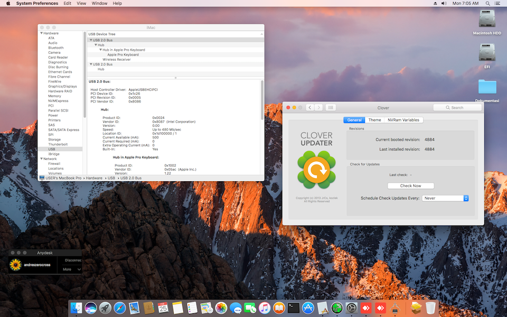Open Mail stamp icon in dock

[x=134, y=308]
